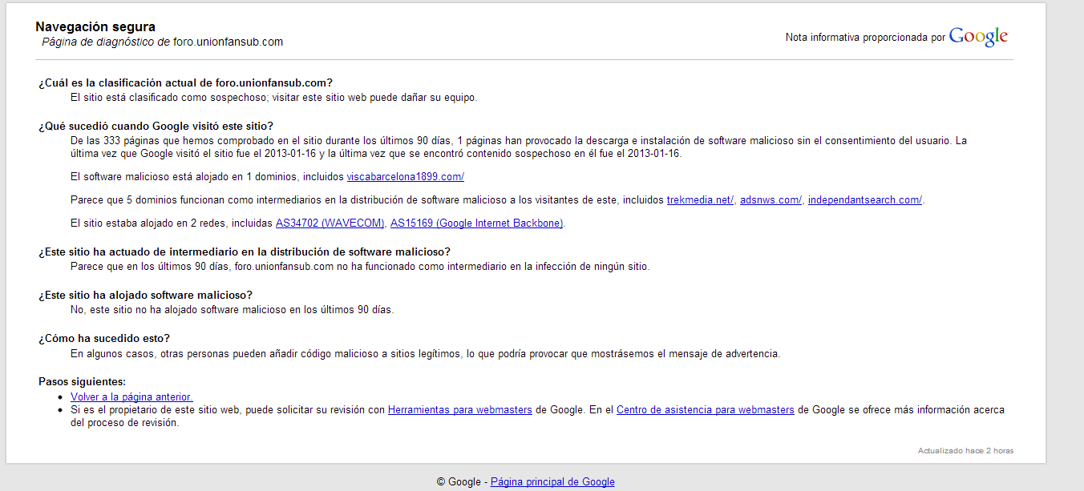
Task: Follow the trekmedia.net link
Action: [x=700, y=199]
